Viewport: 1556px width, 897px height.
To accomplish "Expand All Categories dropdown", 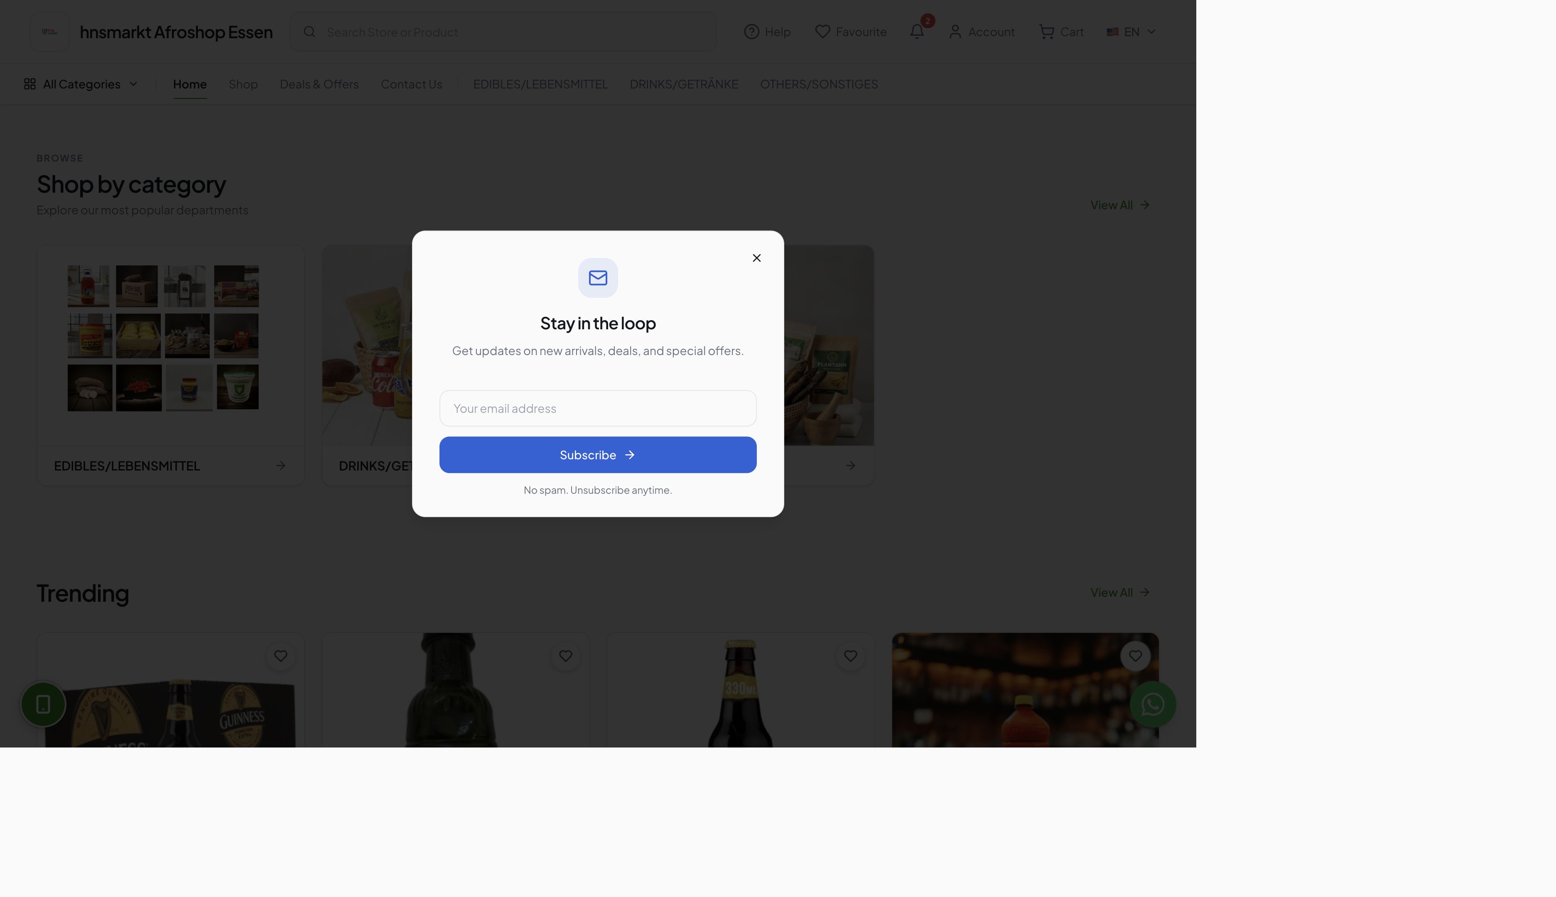I will click(x=81, y=84).
